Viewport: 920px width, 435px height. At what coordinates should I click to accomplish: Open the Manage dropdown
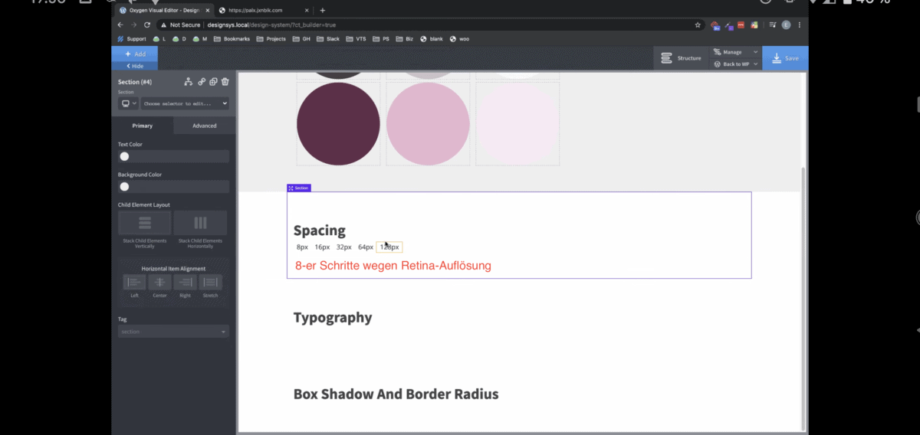[x=734, y=52]
